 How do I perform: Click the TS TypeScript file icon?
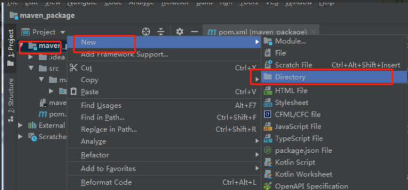click(x=268, y=138)
